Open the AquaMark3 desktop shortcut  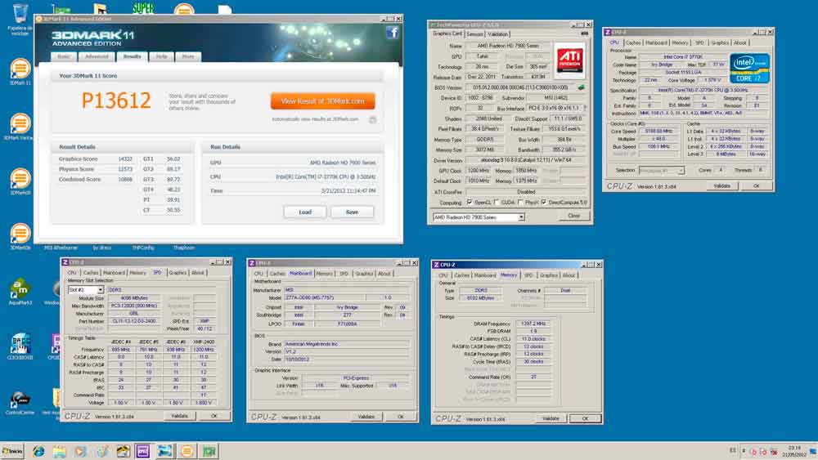coord(20,291)
